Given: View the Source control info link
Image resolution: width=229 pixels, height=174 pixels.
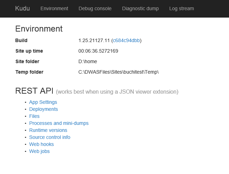Looking at the screenshot, I should point(50,137).
